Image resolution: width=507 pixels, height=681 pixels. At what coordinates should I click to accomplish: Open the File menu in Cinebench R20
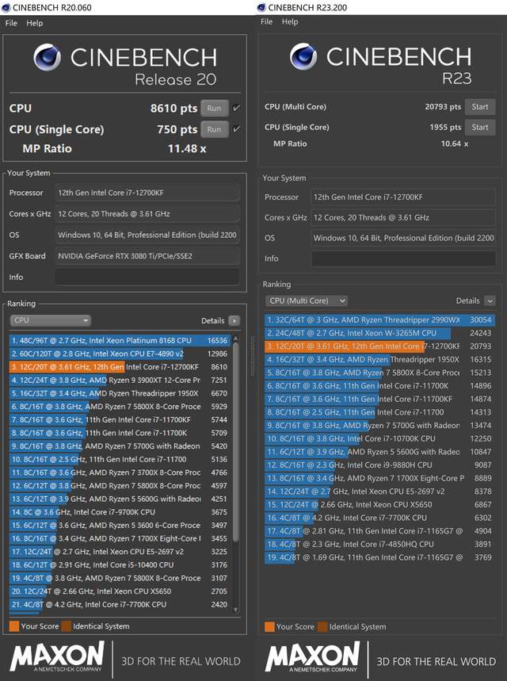11,23
